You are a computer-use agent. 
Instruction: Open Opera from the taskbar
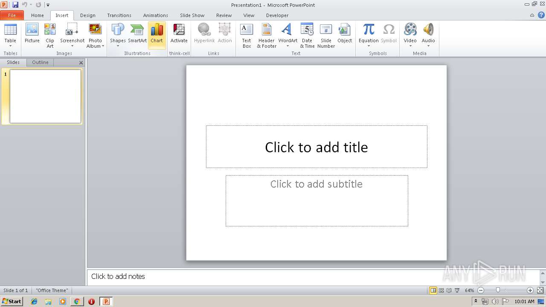coord(91,301)
